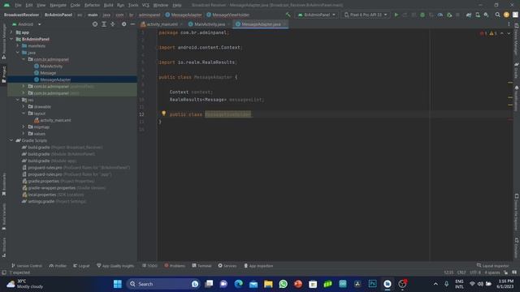Expand the drawable folder
520x292 pixels.
[x=24, y=106]
